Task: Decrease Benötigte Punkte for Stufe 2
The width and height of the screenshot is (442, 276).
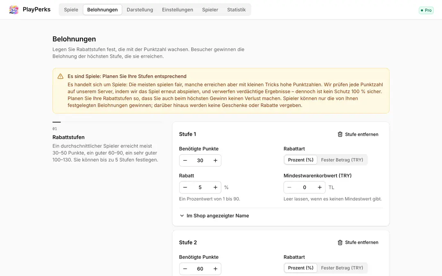Action: coord(185,269)
